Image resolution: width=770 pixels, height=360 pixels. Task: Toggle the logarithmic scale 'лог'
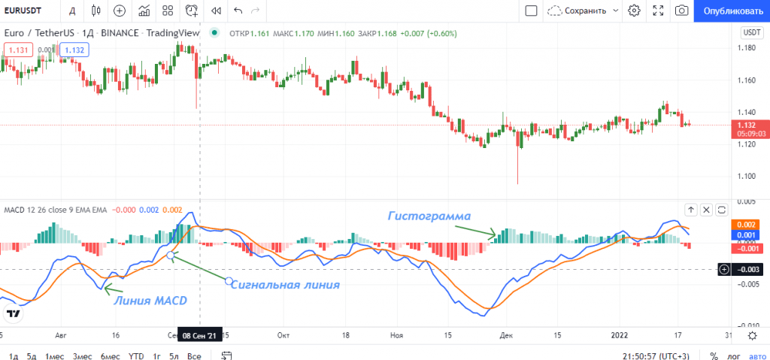[734, 355]
